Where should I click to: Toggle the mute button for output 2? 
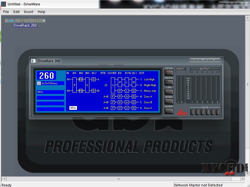197,112
